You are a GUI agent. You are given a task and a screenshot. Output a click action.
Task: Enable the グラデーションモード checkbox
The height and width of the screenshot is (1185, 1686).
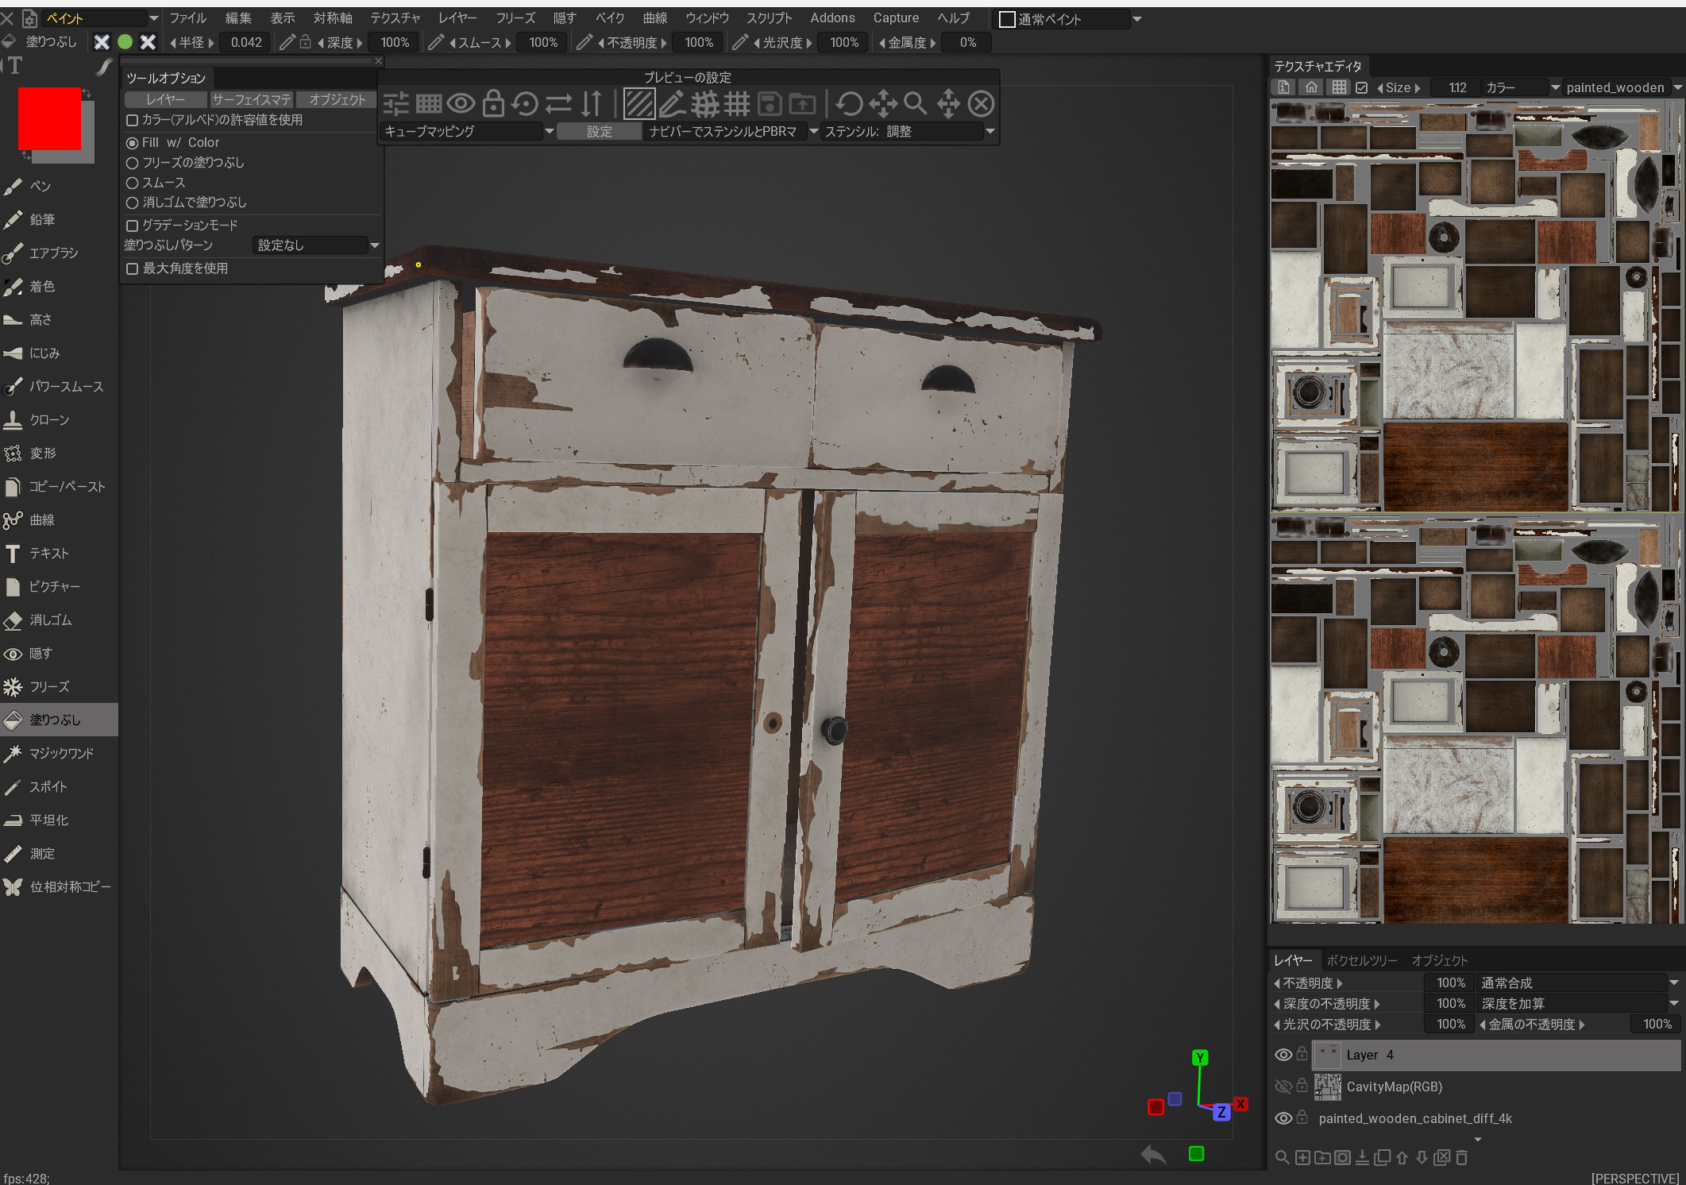(133, 226)
